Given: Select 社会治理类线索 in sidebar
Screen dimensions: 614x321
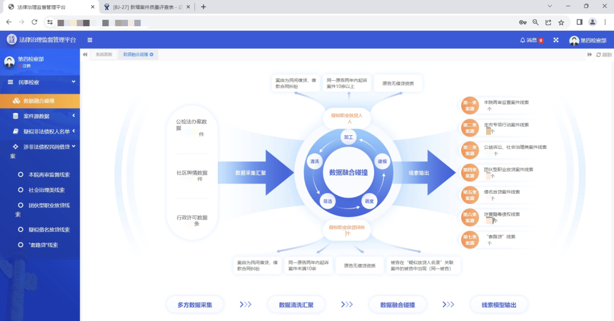Looking at the screenshot, I should click(x=46, y=190).
